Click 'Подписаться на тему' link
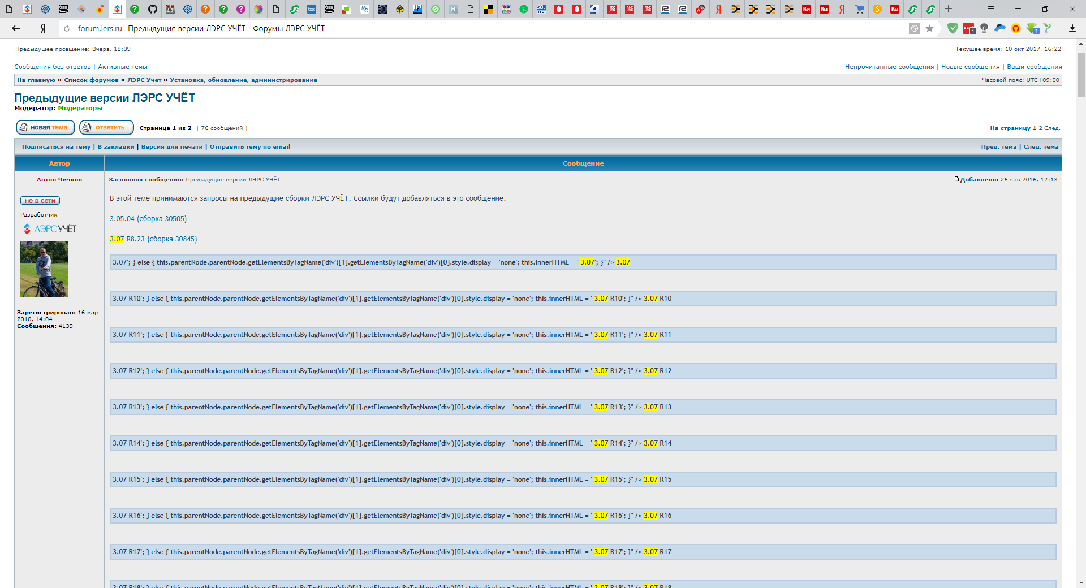This screenshot has width=1086, height=588. 56,147
